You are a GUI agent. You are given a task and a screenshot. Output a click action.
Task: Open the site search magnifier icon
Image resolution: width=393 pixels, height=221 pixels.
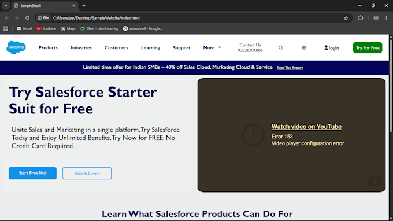coord(281,47)
